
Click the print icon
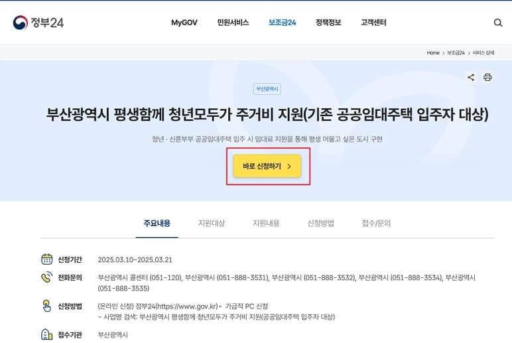click(x=487, y=78)
